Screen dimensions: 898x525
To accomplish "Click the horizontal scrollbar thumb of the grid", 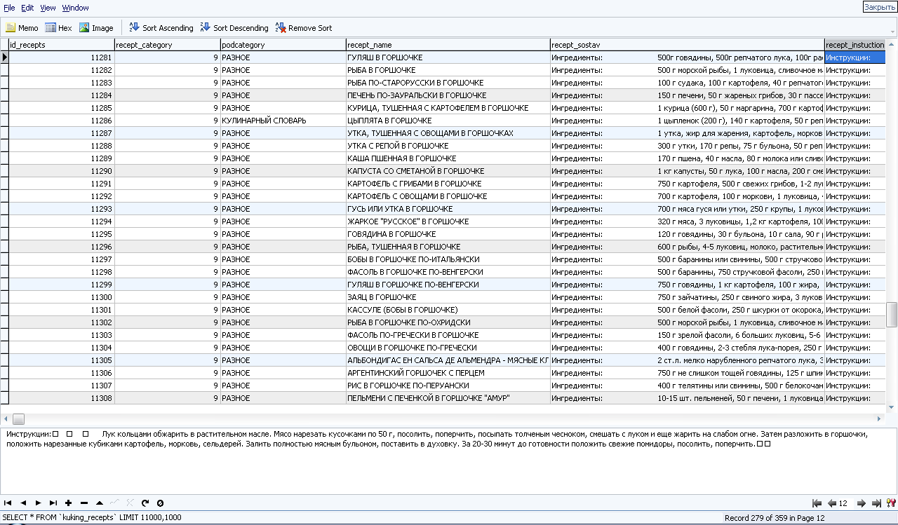I will pos(18,419).
